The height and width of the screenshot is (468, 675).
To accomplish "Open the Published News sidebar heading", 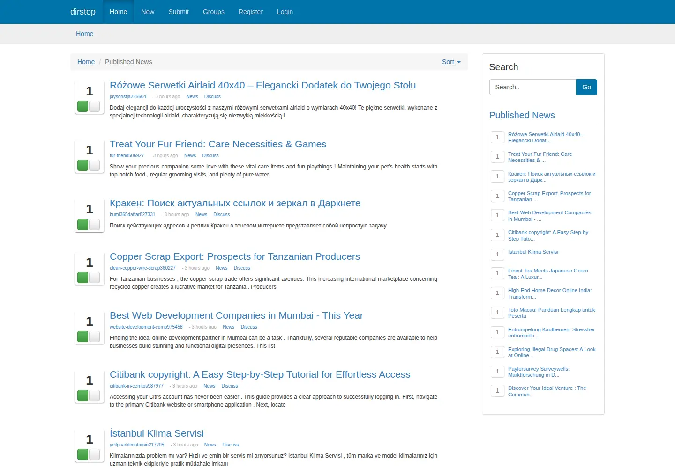I will (522, 115).
